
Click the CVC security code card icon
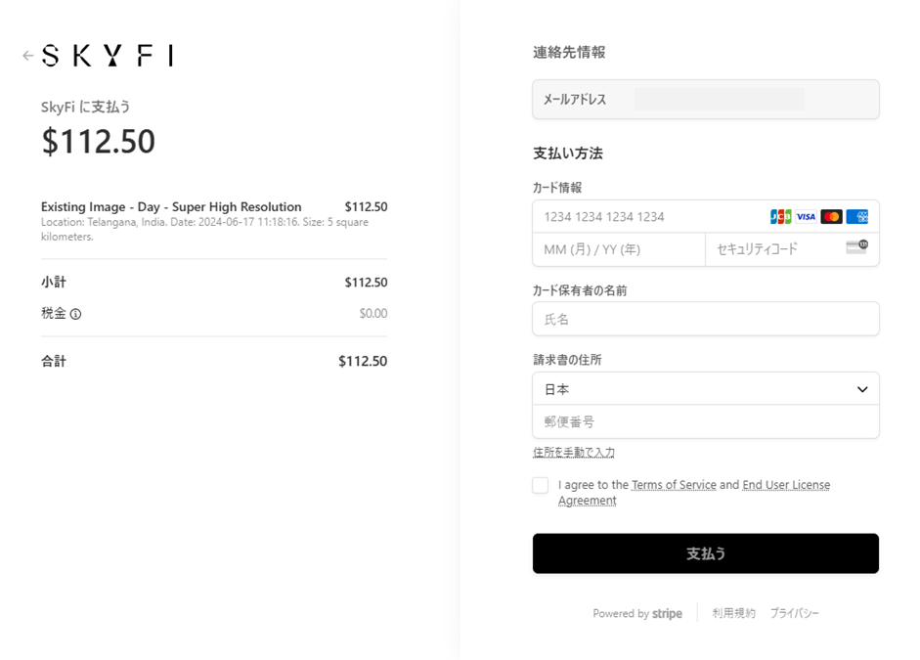click(856, 247)
